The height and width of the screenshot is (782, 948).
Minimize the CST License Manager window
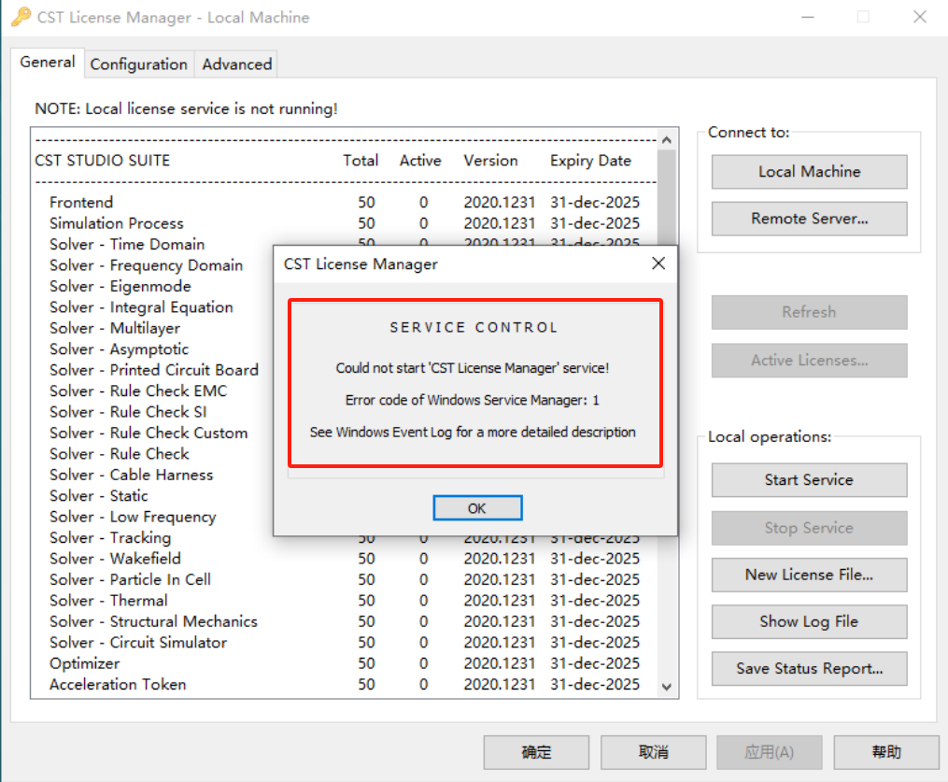[808, 17]
